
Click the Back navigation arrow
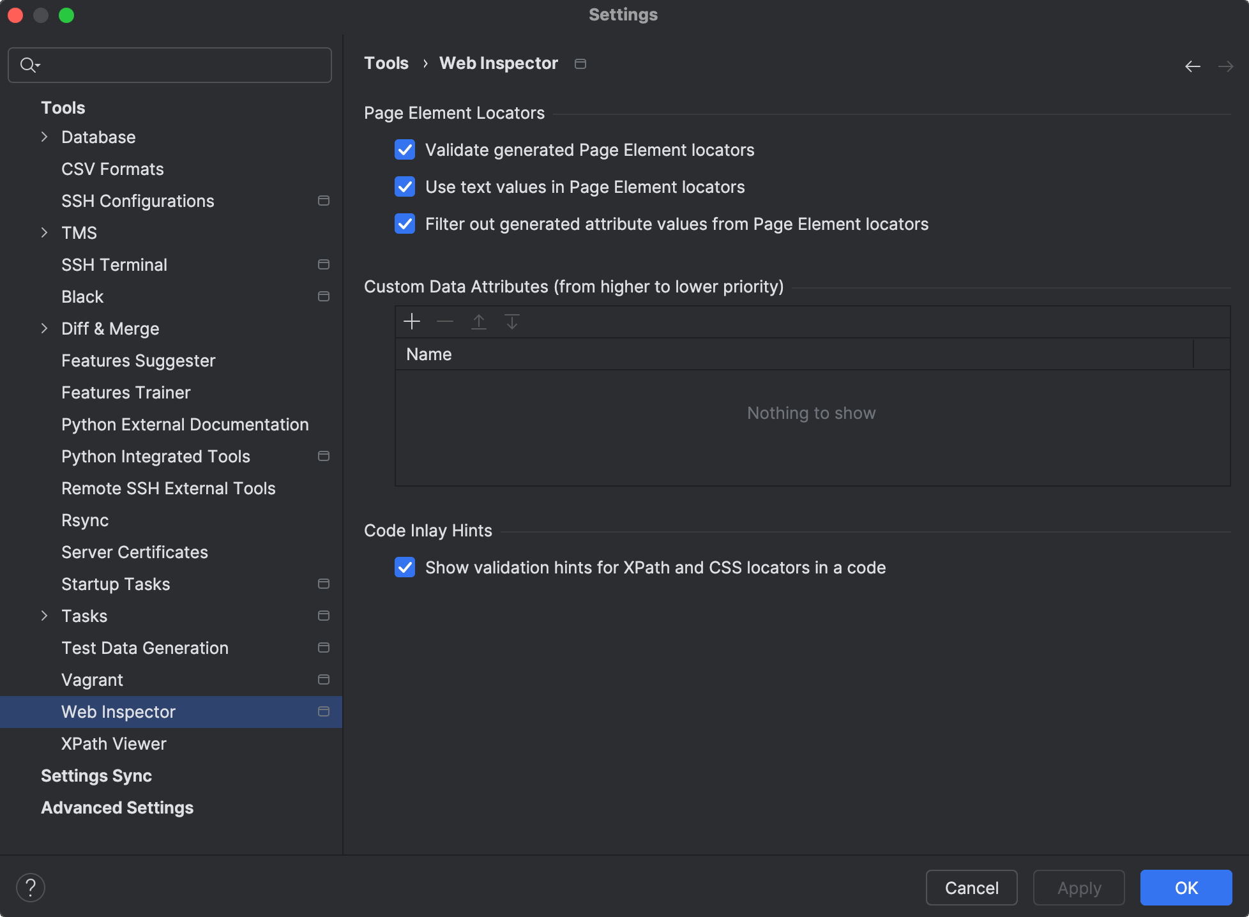(1192, 66)
